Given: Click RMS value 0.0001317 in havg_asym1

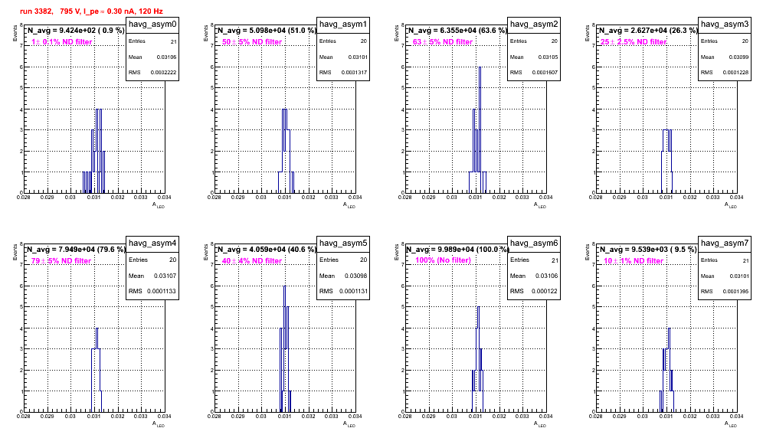Looking at the screenshot, I should [354, 73].
